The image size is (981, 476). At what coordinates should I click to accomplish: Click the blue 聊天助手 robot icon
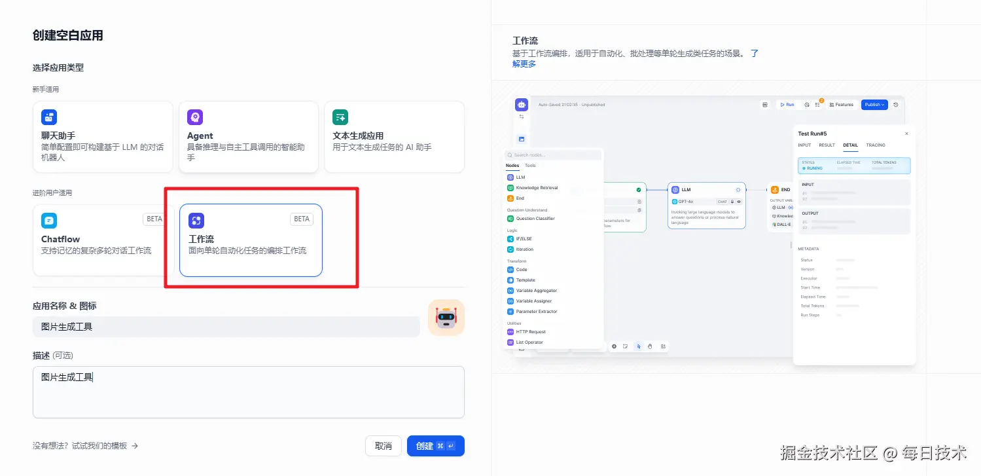click(49, 117)
